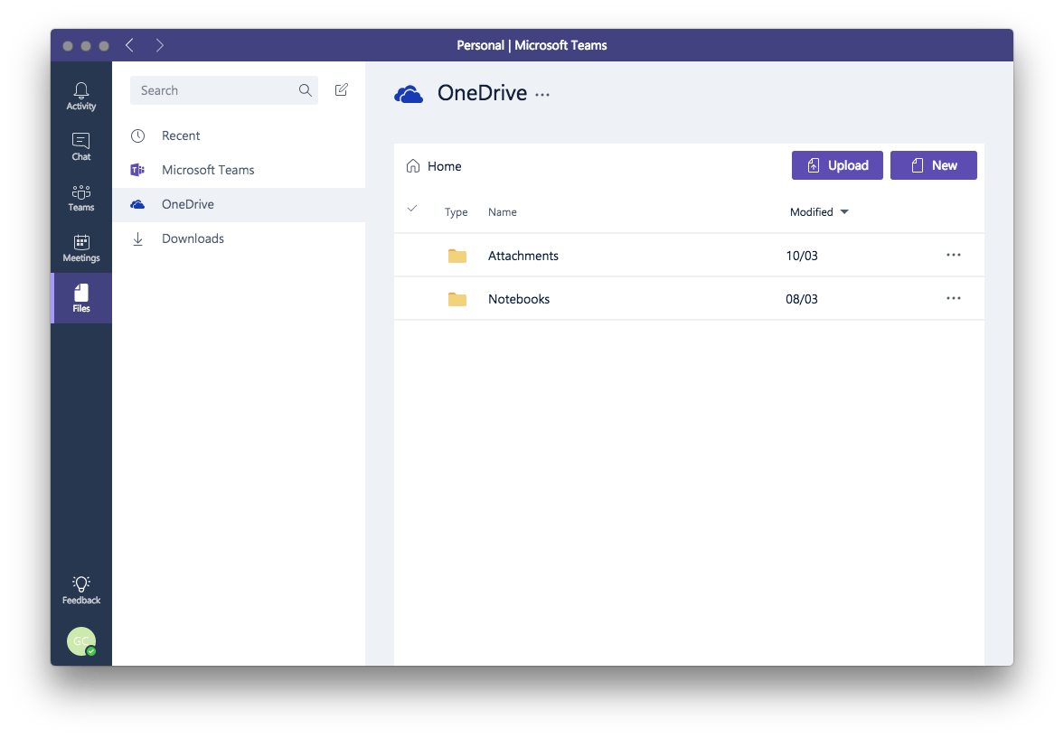Select OneDrive in the files list

pyautogui.click(x=239, y=204)
